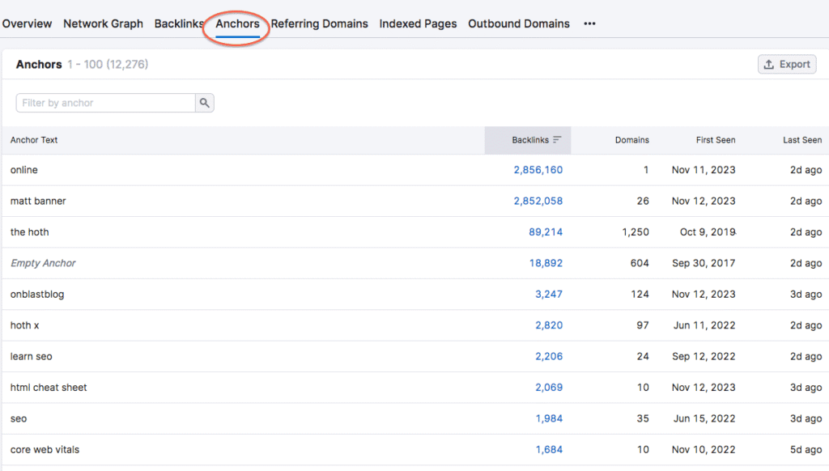Switch to Indexed Pages tab
Screen dimensions: 829x471
tap(418, 24)
